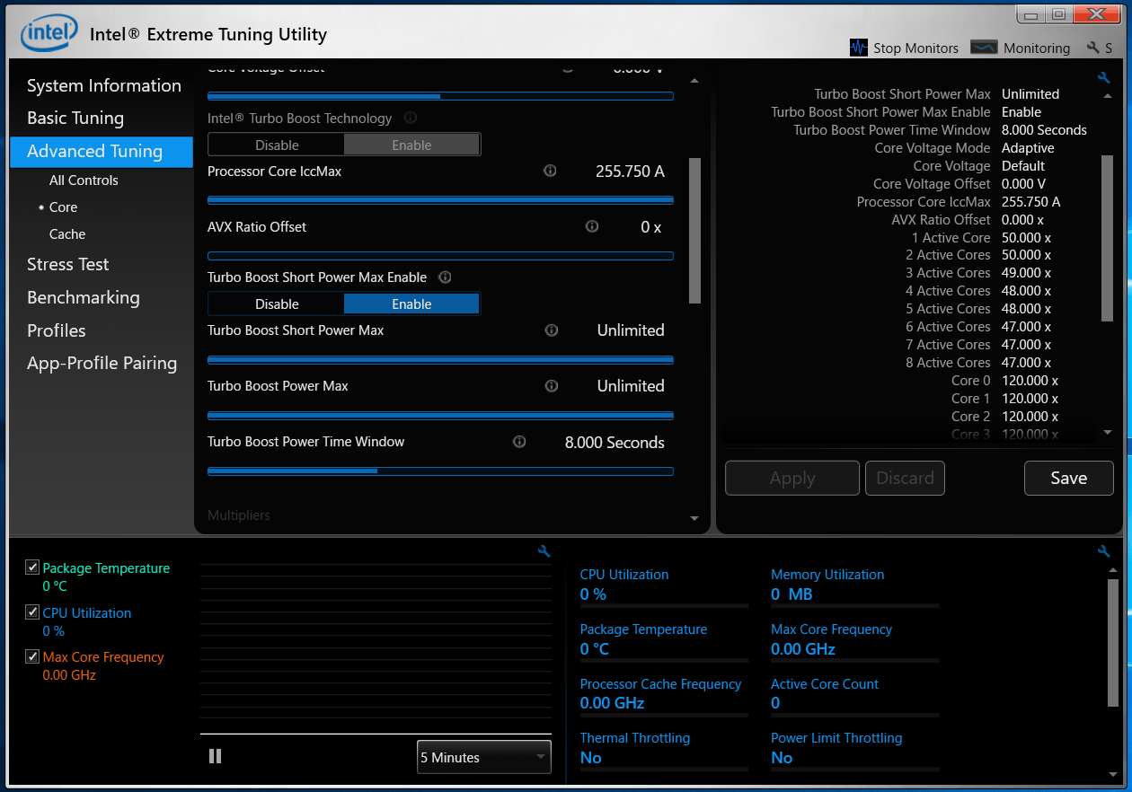Viewport: 1132px width, 792px height.
Task: Select the Cache sub-item
Action: [67, 233]
